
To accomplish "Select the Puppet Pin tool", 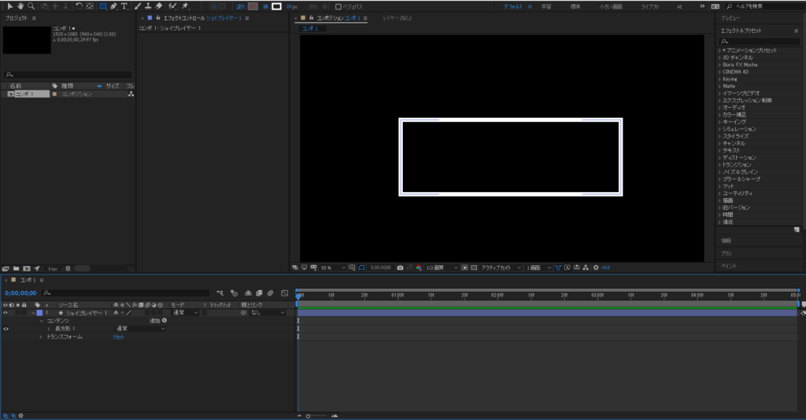I will click(x=185, y=6).
